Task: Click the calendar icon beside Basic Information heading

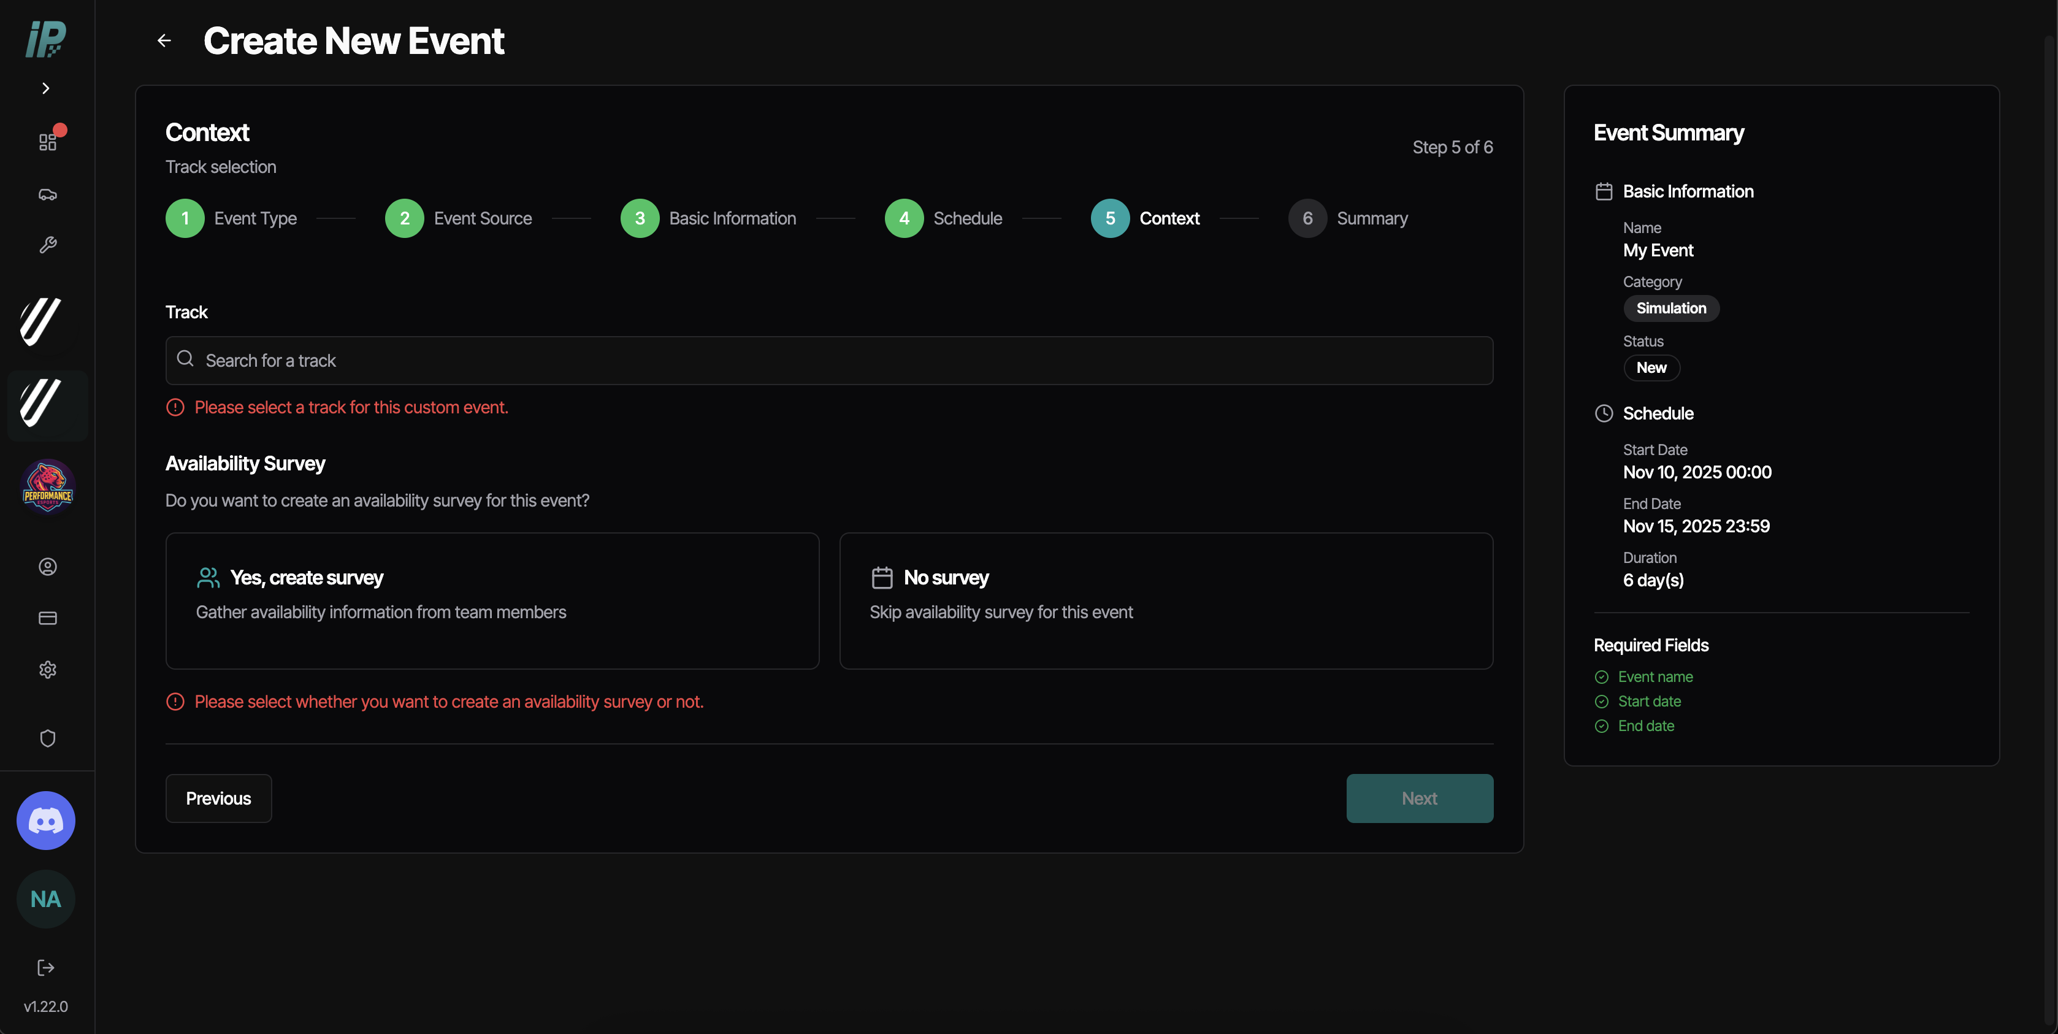Action: click(x=1604, y=192)
